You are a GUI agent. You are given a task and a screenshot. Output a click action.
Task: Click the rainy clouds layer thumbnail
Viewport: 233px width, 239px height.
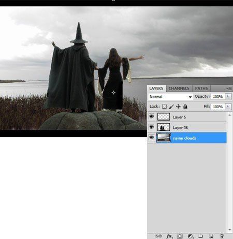164,138
